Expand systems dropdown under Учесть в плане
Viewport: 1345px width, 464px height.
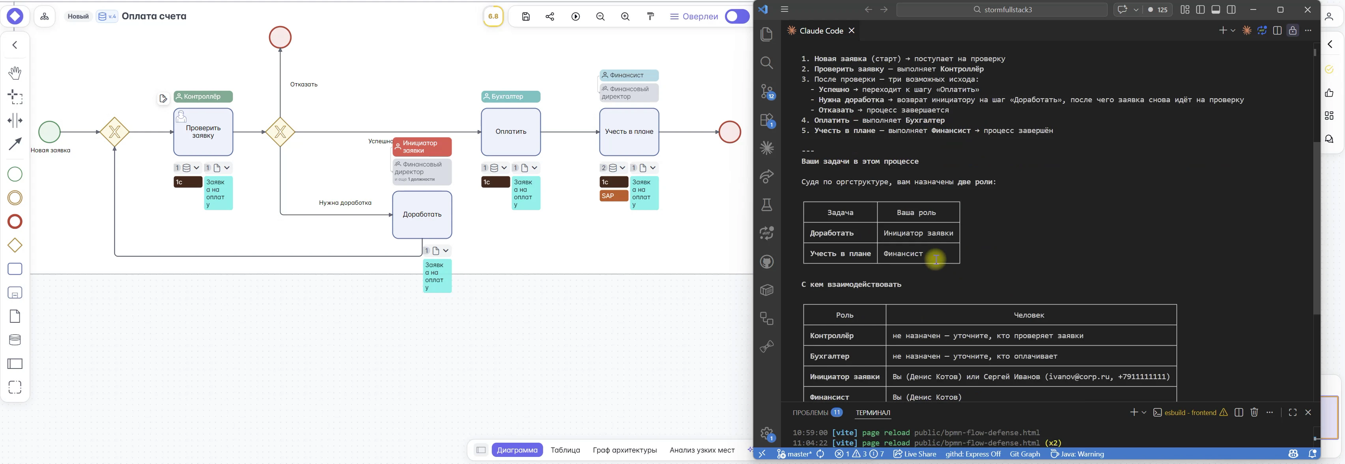pos(622,168)
